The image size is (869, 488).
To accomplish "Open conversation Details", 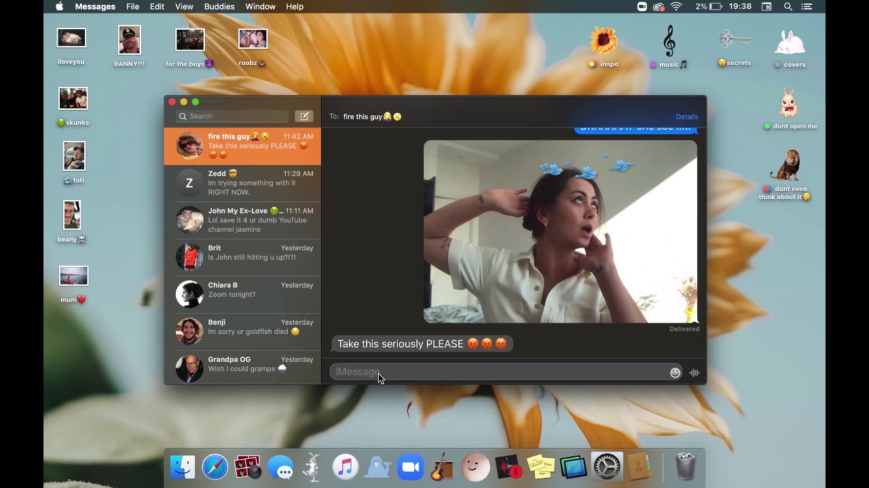I will pyautogui.click(x=687, y=117).
